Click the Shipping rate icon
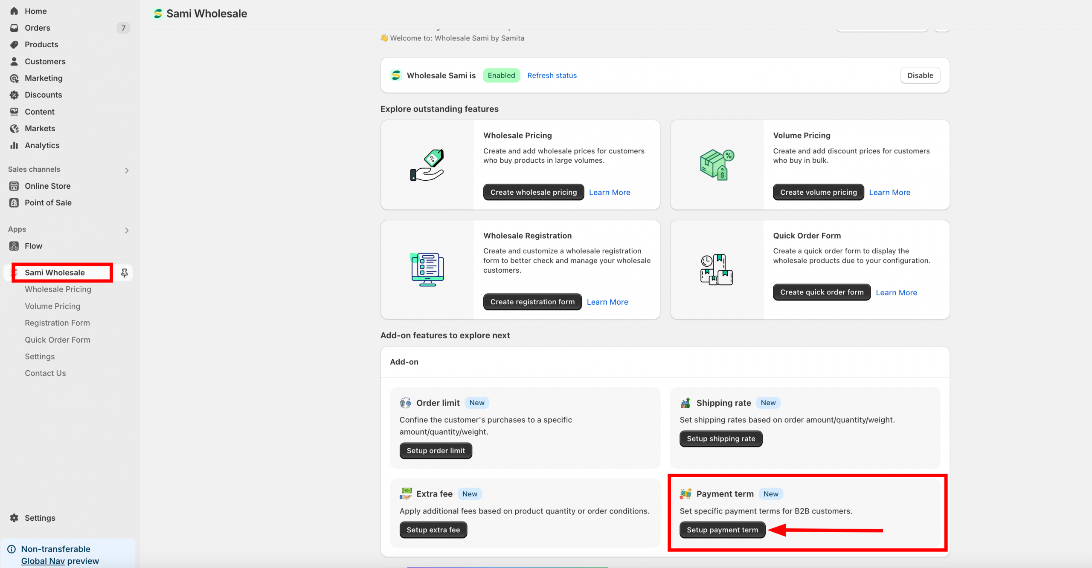The image size is (1092, 568). pos(685,403)
